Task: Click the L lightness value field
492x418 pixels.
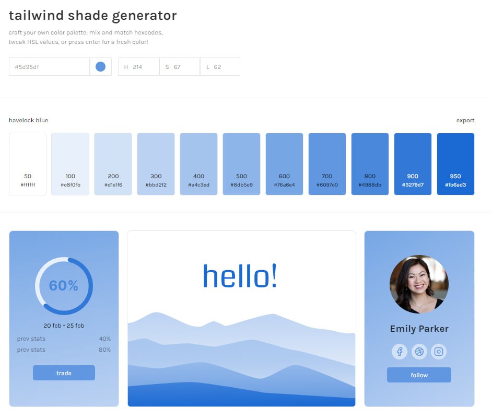Action: (x=220, y=66)
